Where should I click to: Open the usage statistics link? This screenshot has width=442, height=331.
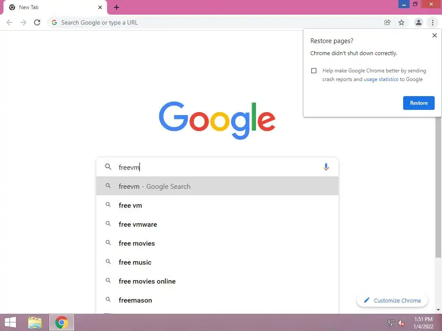click(x=381, y=79)
